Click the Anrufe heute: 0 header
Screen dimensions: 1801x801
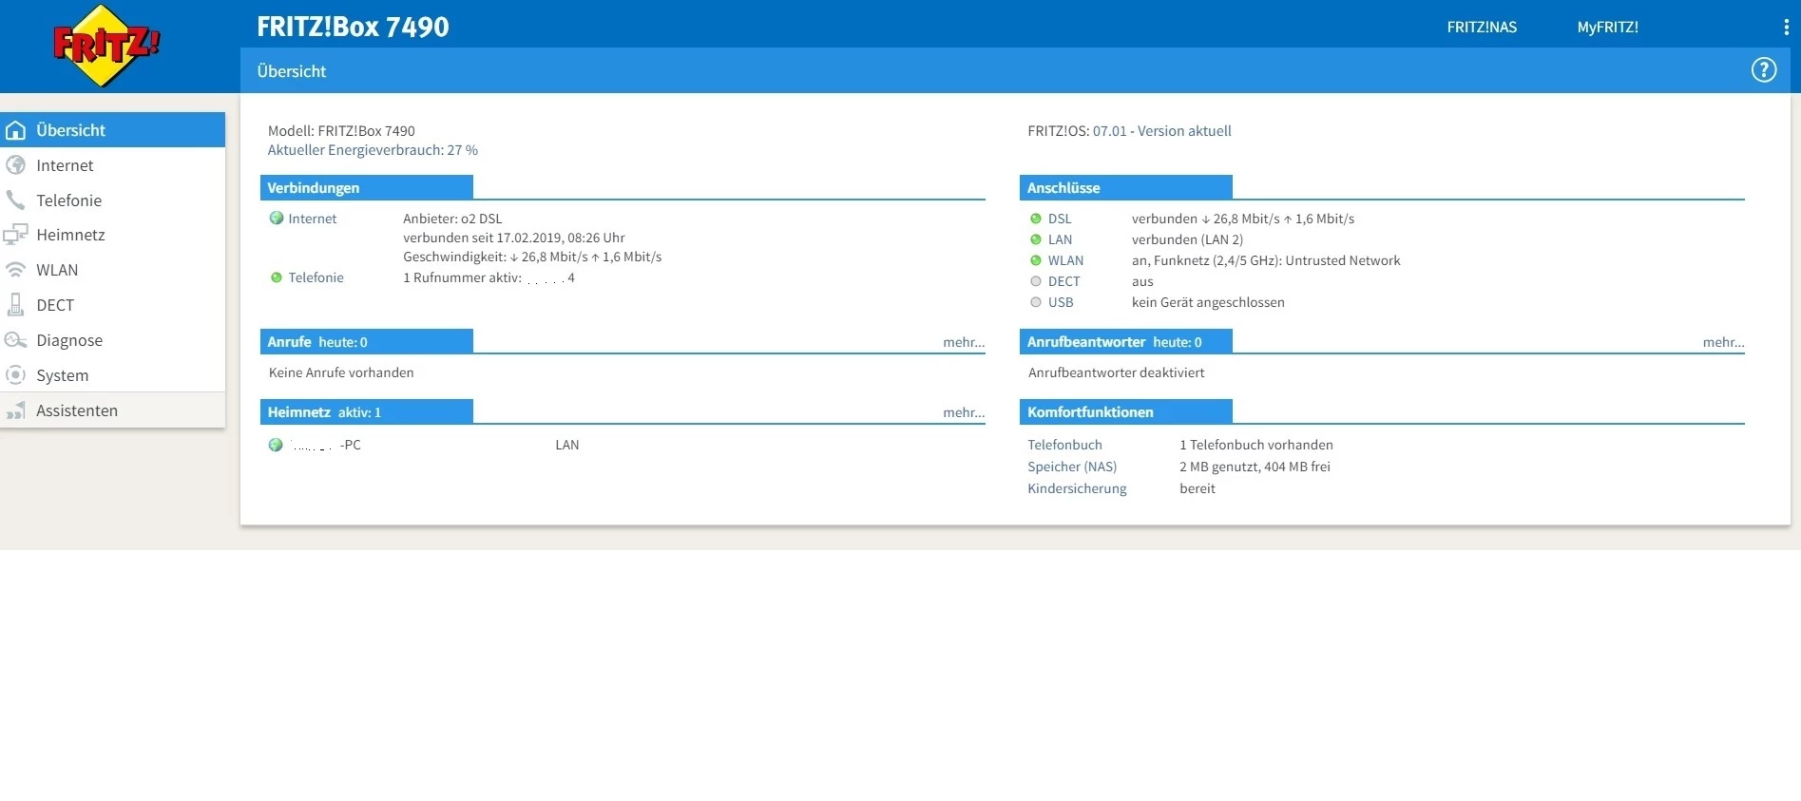click(367, 341)
